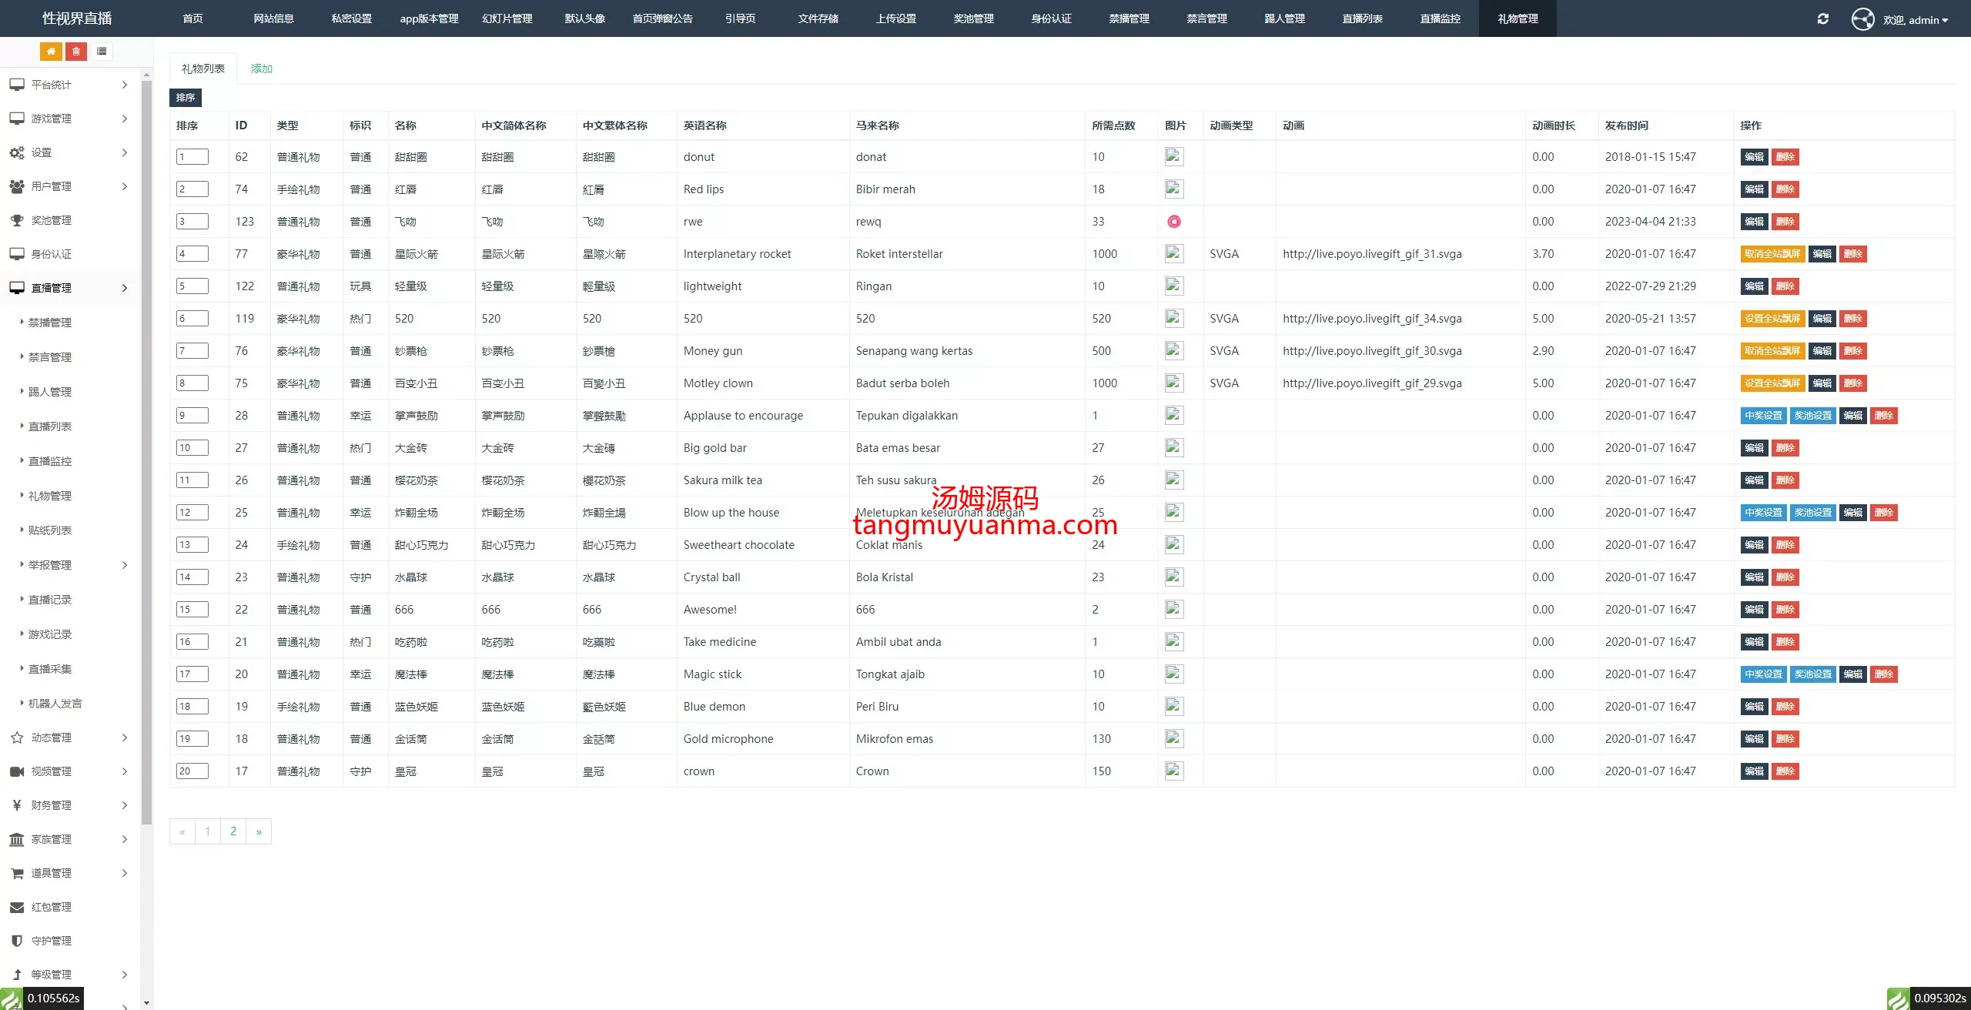Click the red trash icon button
This screenshot has width=1971, height=1010.
[x=76, y=52]
